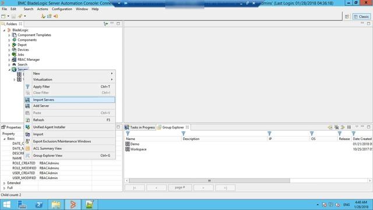Click the Name column filter funnel

(x=128, y=134)
